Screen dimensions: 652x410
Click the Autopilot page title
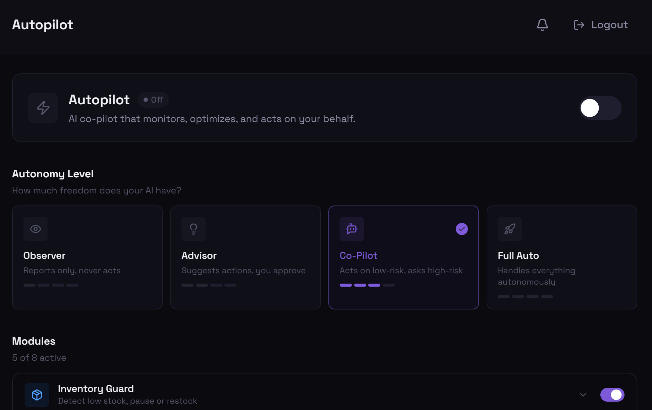click(x=43, y=24)
